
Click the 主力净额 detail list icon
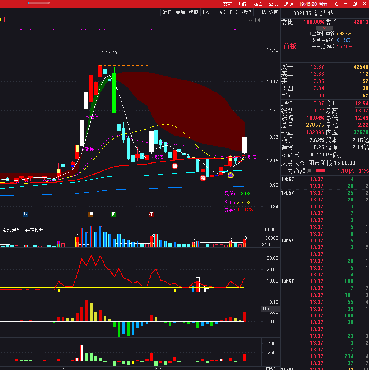[x=309, y=171]
